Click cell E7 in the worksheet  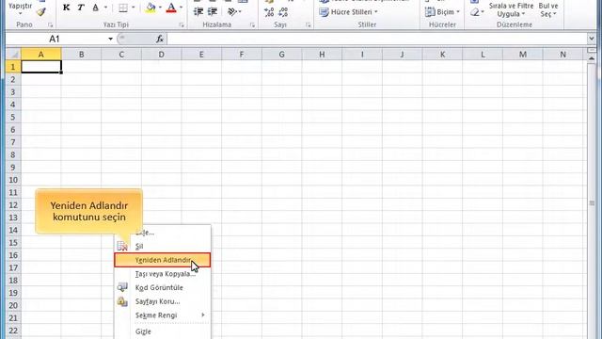(x=201, y=142)
